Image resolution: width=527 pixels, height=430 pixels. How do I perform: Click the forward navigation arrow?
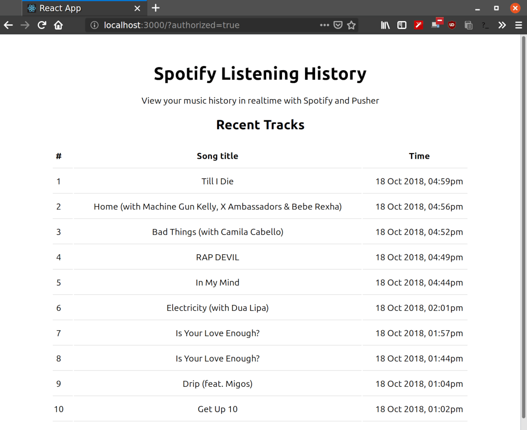(25, 25)
